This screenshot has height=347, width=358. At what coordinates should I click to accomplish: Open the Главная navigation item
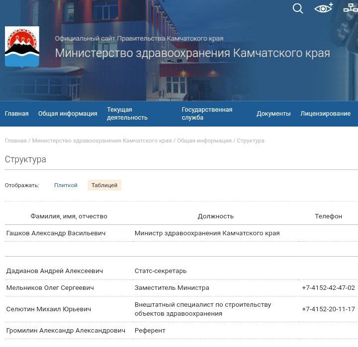[x=17, y=114]
